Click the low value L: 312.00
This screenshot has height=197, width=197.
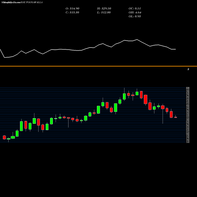104,12
